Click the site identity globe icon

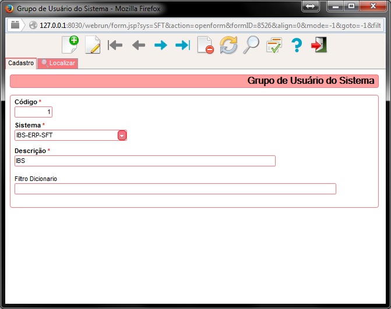click(33, 25)
